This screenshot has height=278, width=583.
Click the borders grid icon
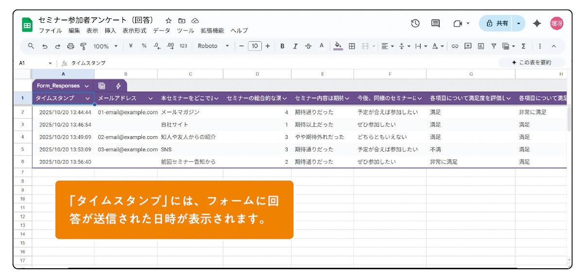pos(352,47)
